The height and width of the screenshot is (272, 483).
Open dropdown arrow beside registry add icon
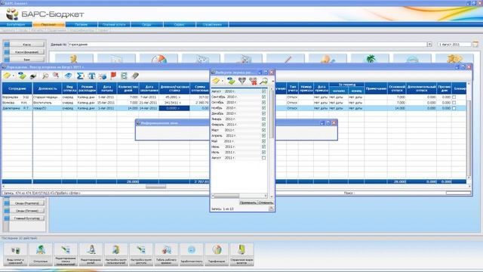[14, 76]
